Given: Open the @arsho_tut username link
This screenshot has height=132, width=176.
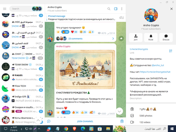Looking at the screenshot, I should [158, 65].
